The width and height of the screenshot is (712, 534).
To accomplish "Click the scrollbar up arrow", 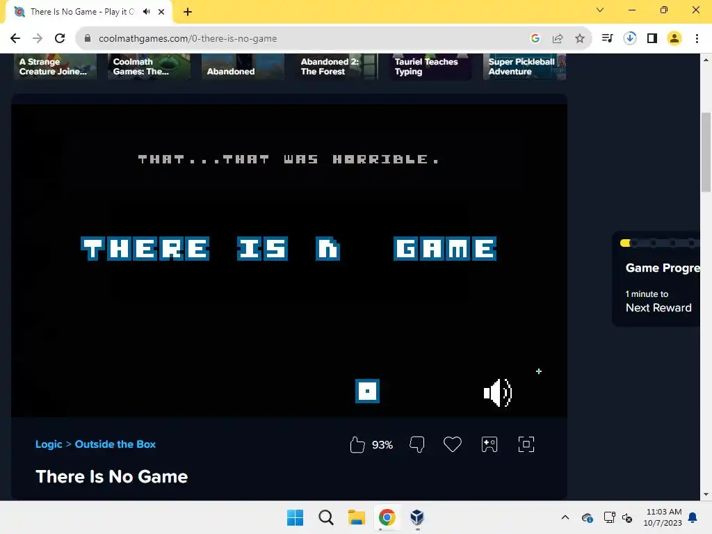I will (706, 60).
